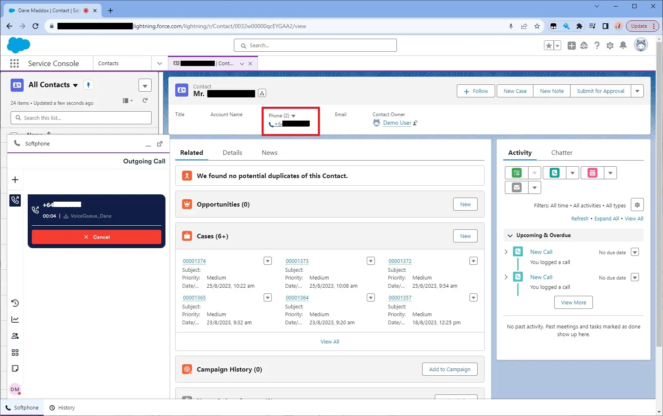This screenshot has height=416, width=663.
Task: Open dropdown menu for case 00001374
Action: 267,261
